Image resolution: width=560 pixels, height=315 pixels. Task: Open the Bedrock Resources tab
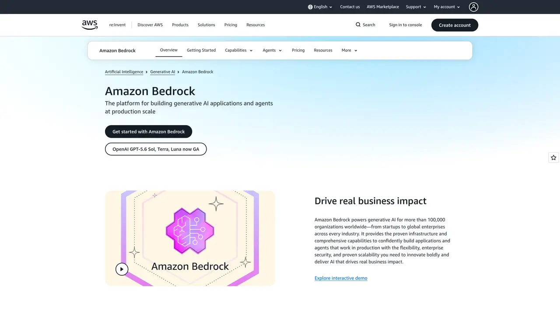coord(323,50)
